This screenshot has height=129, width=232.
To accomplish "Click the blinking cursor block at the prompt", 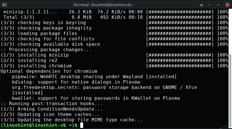I will pos(82,125).
